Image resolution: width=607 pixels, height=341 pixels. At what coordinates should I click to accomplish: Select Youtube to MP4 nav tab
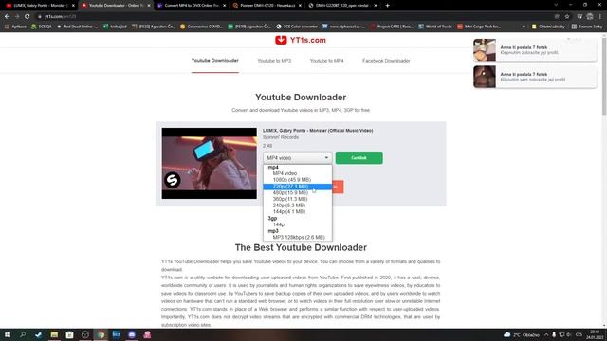[326, 61]
